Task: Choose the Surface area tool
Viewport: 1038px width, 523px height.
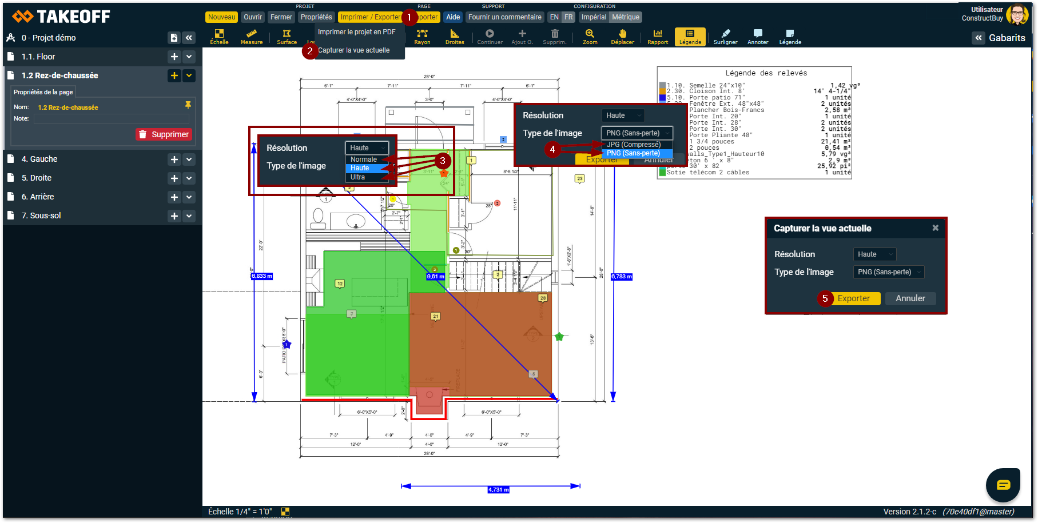Action: 287,37
